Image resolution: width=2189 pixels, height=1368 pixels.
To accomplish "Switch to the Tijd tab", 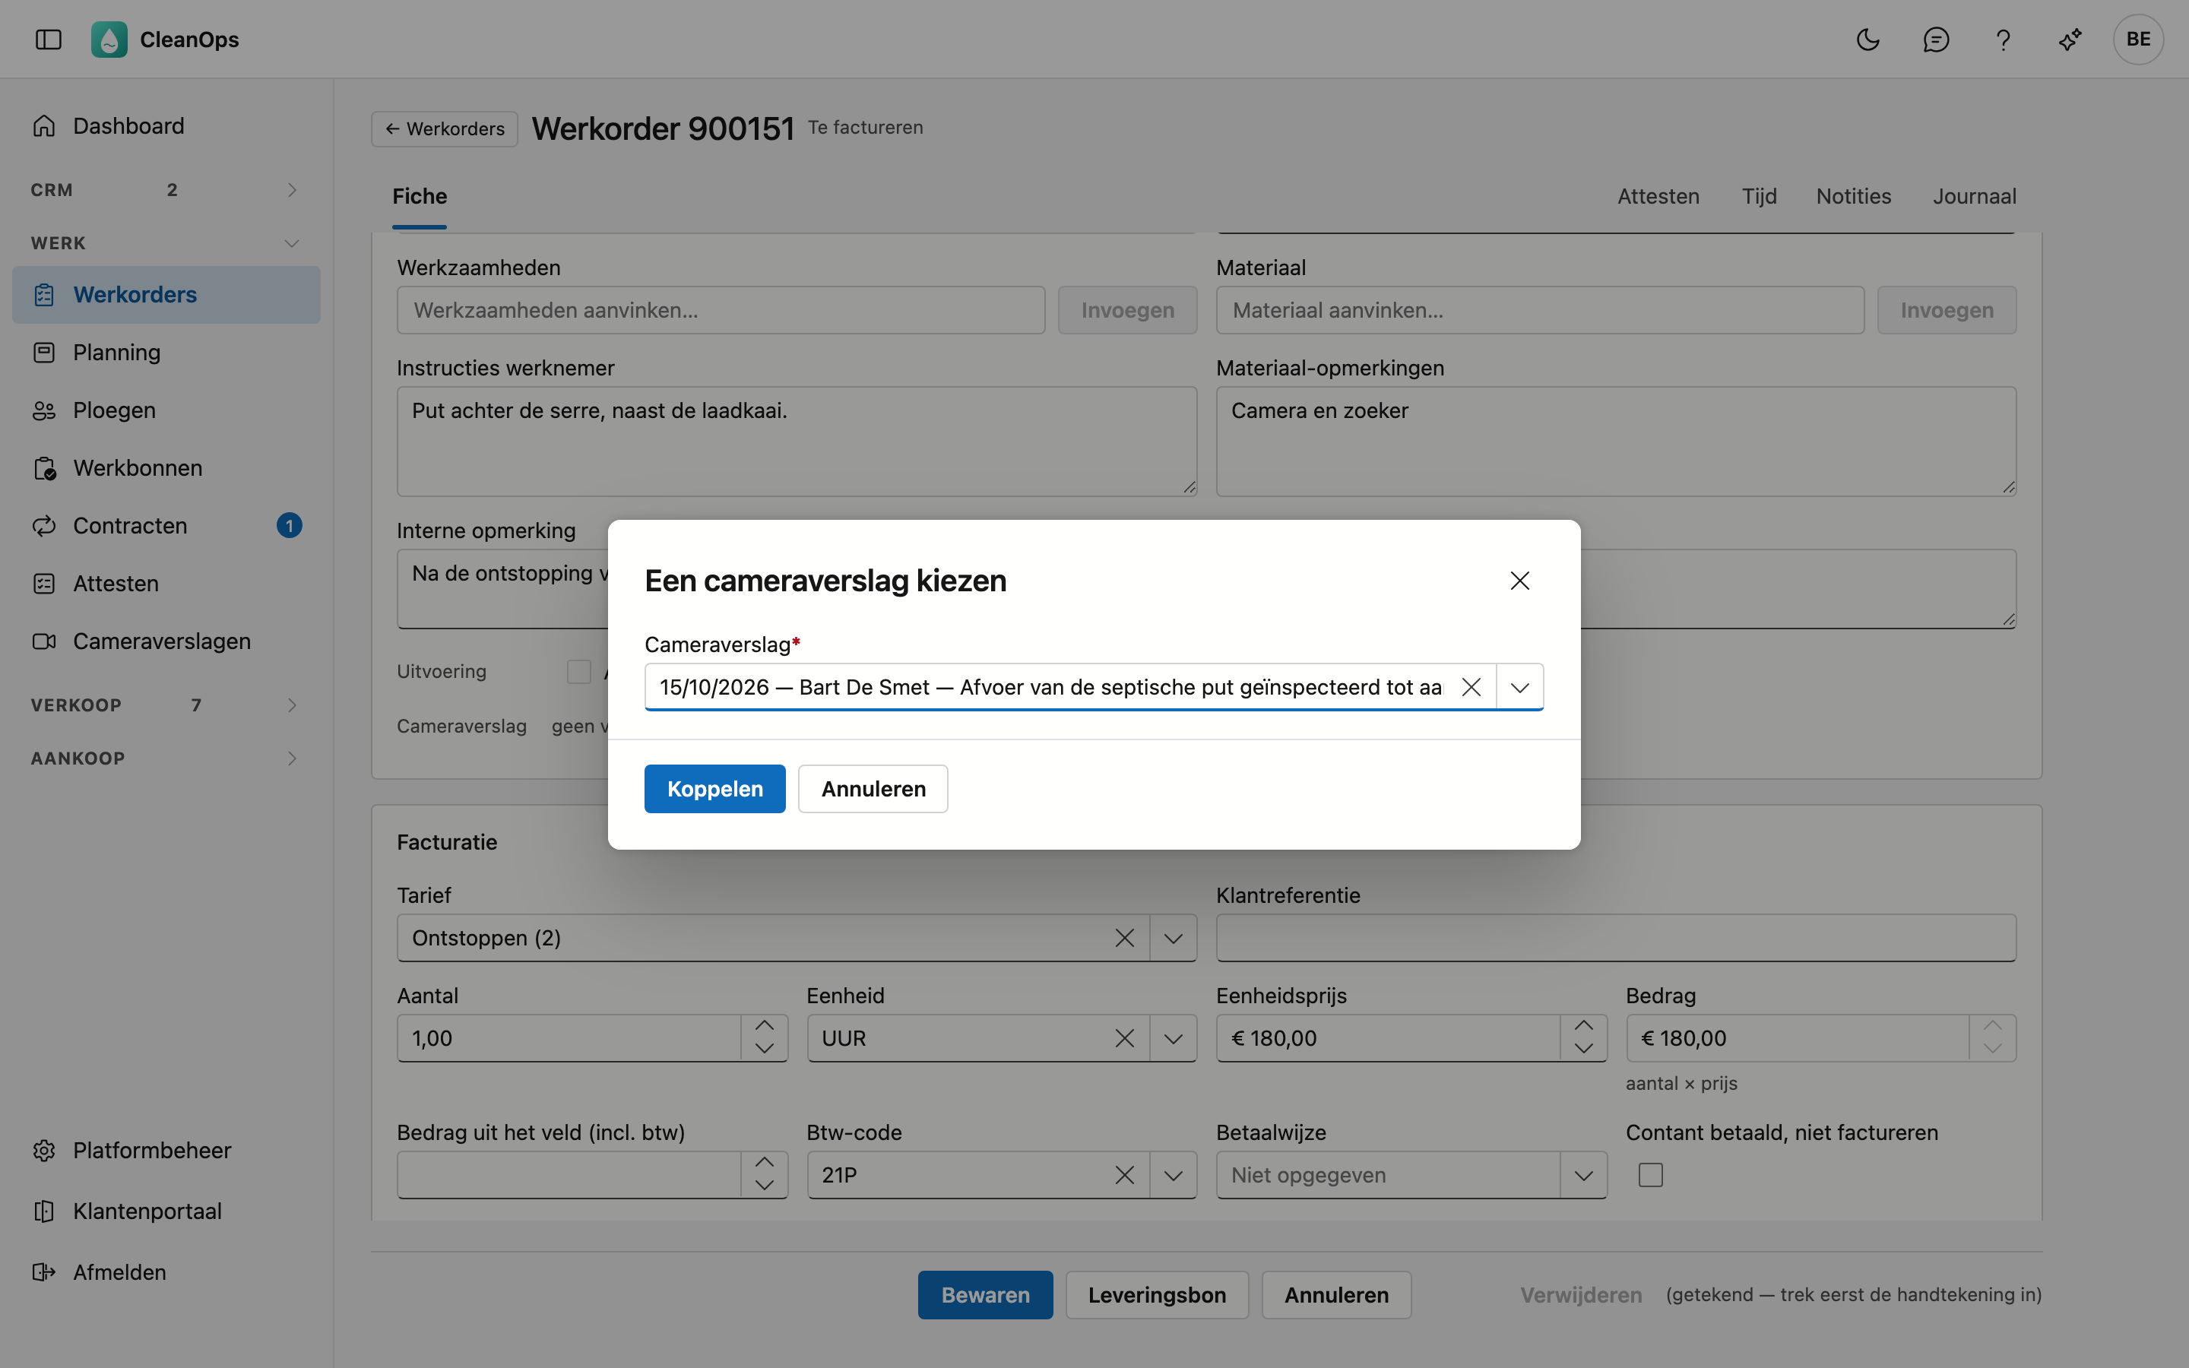I will tap(1760, 196).
